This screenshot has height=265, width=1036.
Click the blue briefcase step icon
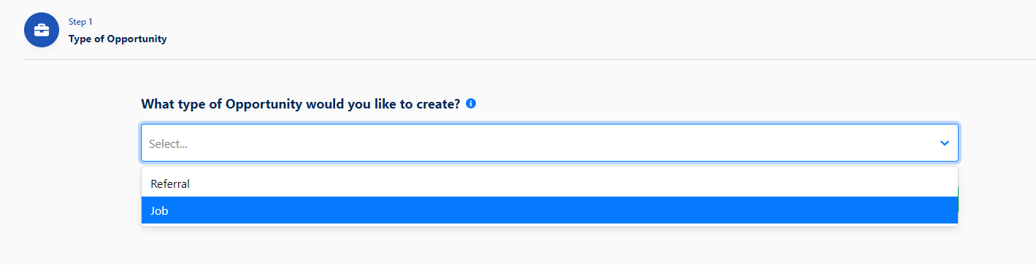coord(41,30)
